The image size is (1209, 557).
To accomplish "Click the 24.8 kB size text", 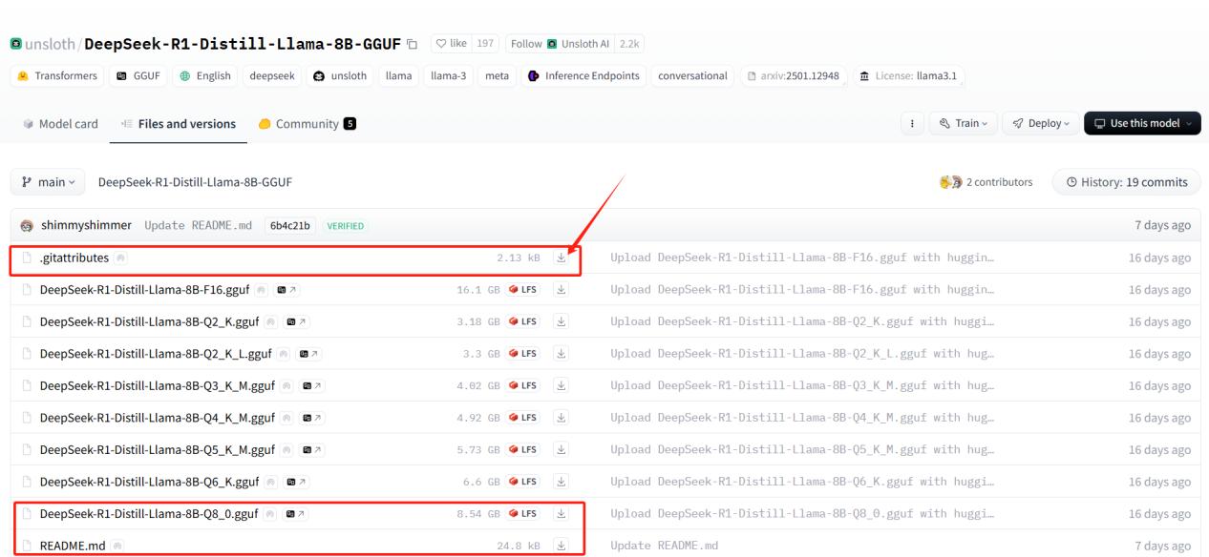I will 518,547.
